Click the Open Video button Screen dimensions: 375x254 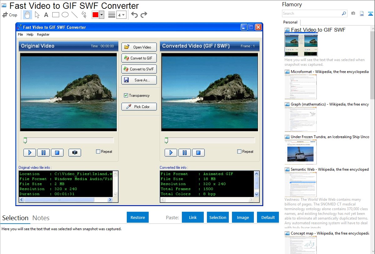pyautogui.click(x=139, y=47)
